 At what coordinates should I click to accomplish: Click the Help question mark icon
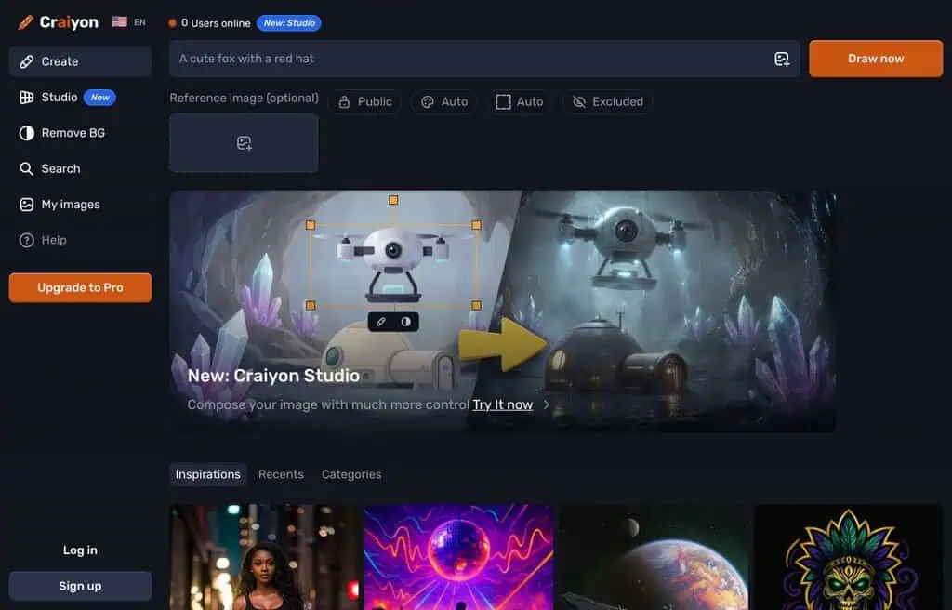point(26,241)
